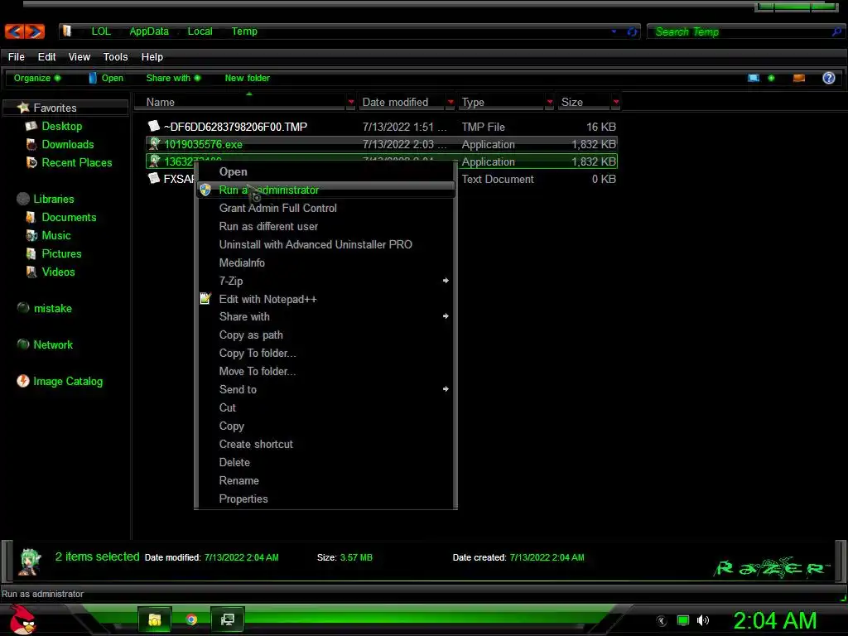The image size is (848, 636).
Task: Click the Back navigation arrow
Action: click(15, 31)
